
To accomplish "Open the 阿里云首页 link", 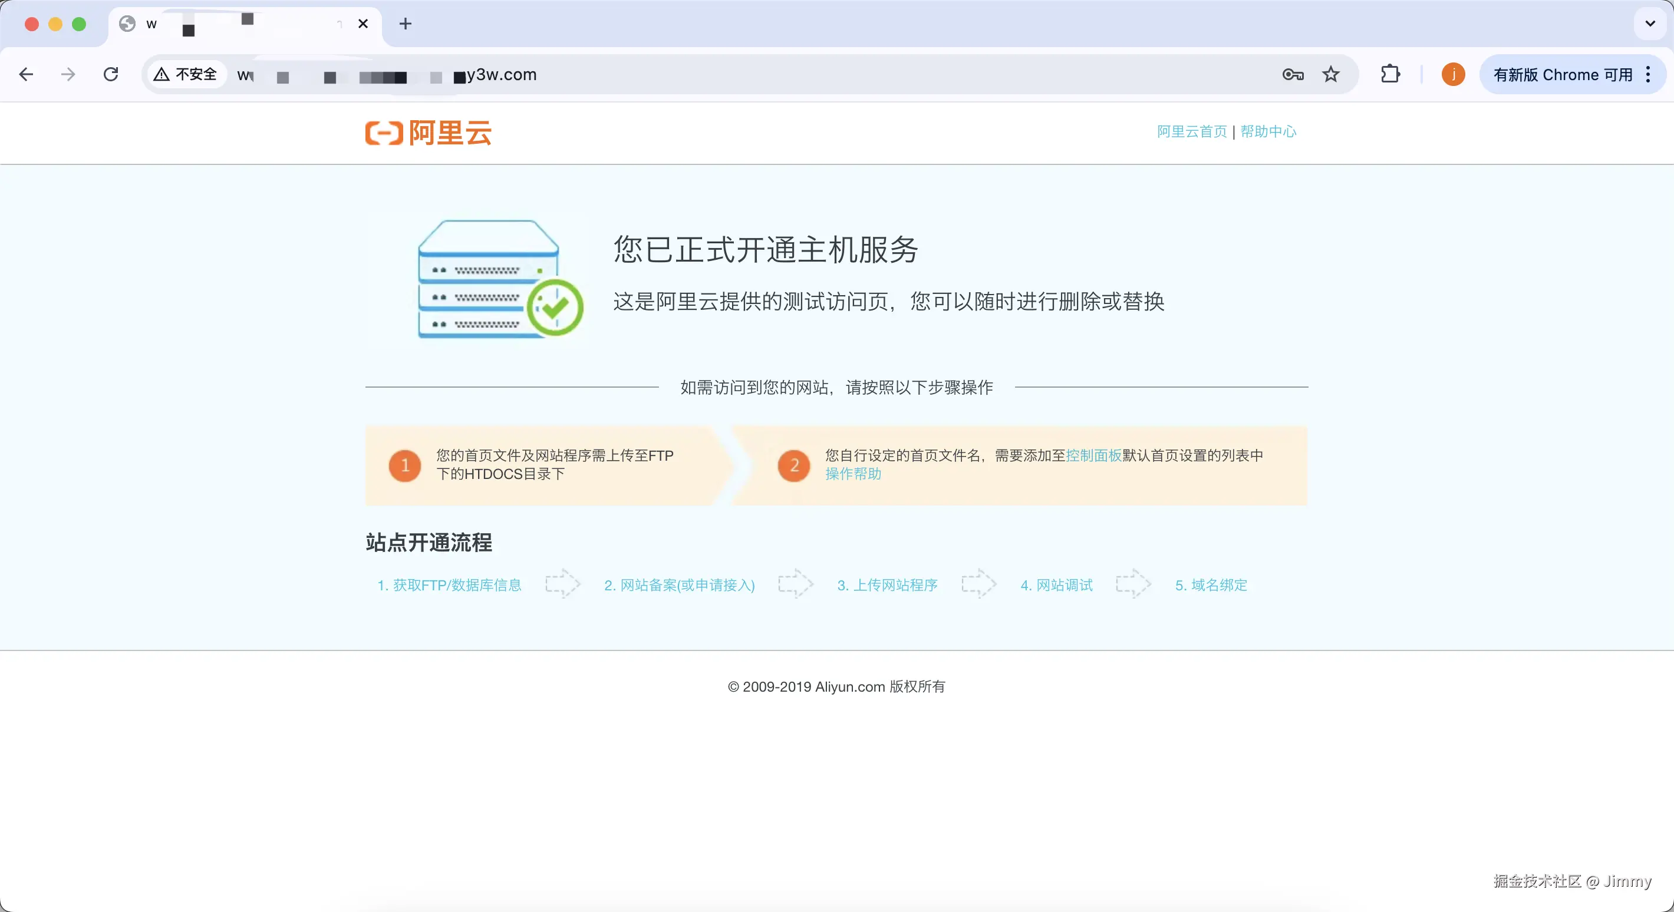I will pos(1192,132).
